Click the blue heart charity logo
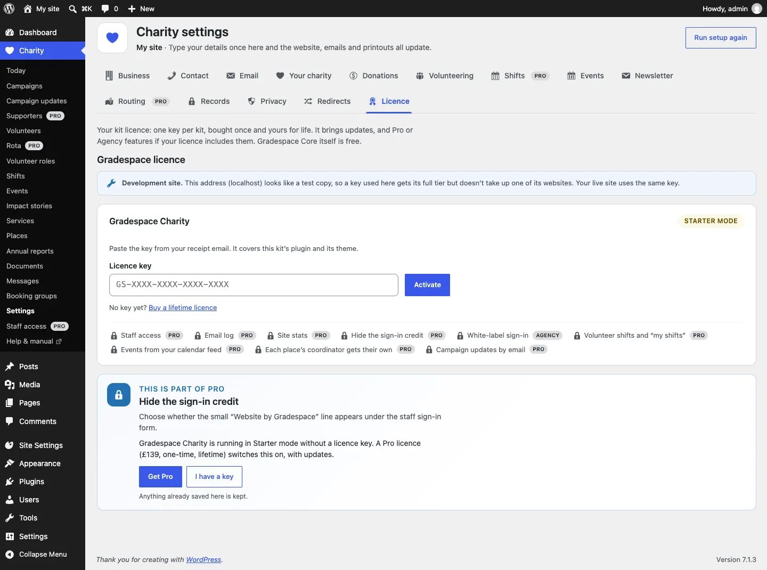 point(112,38)
